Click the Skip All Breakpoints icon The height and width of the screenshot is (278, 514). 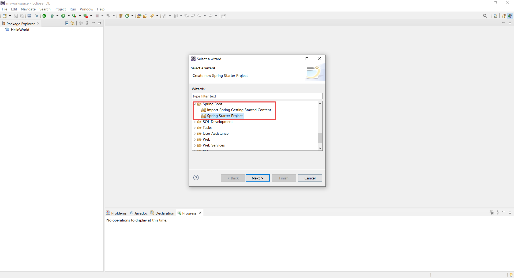tap(37, 16)
